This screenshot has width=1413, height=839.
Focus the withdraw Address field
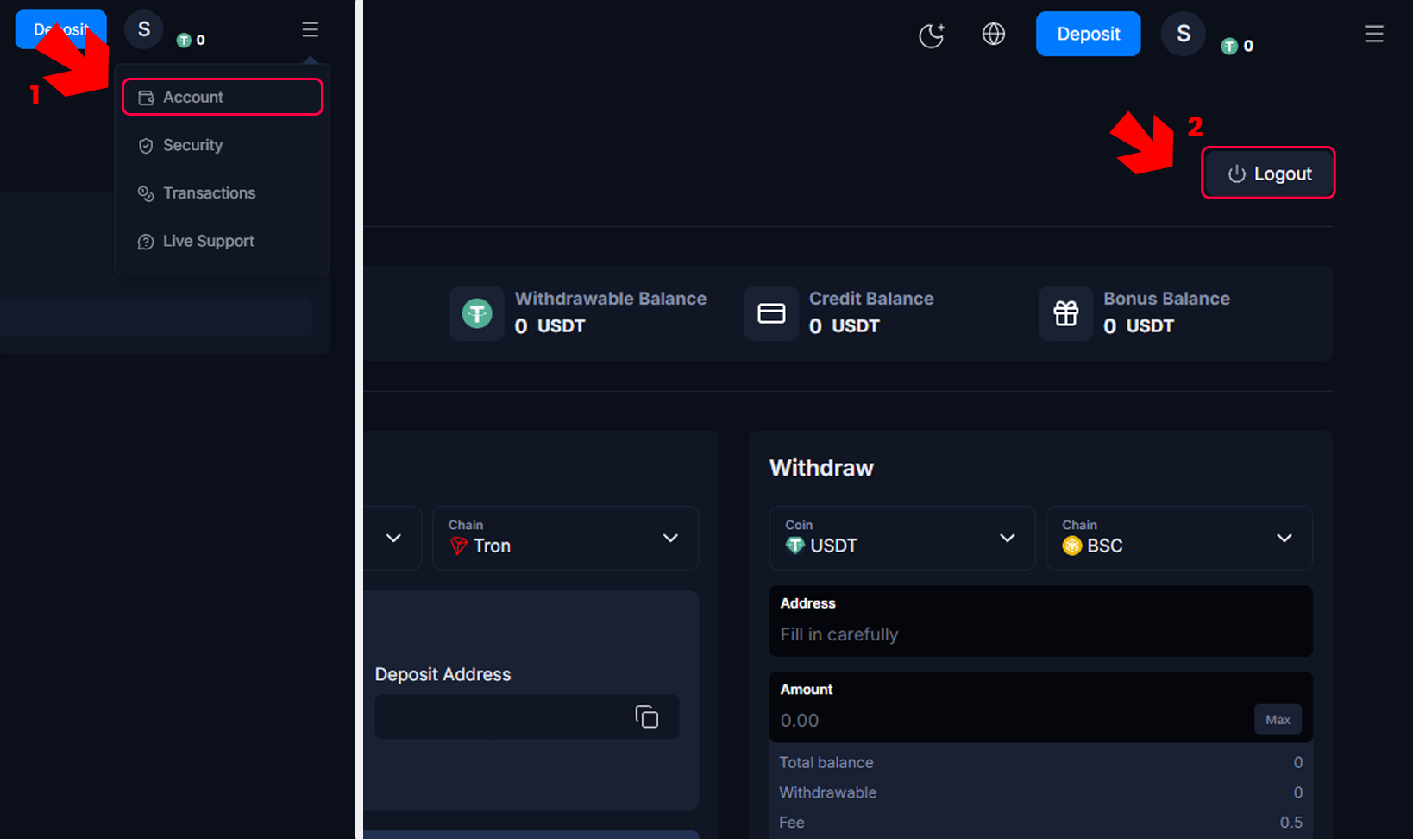pos(1041,621)
